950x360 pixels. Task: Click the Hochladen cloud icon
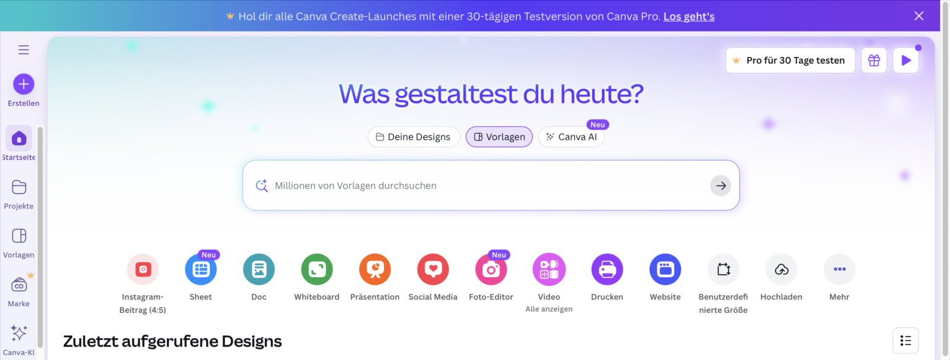(781, 269)
